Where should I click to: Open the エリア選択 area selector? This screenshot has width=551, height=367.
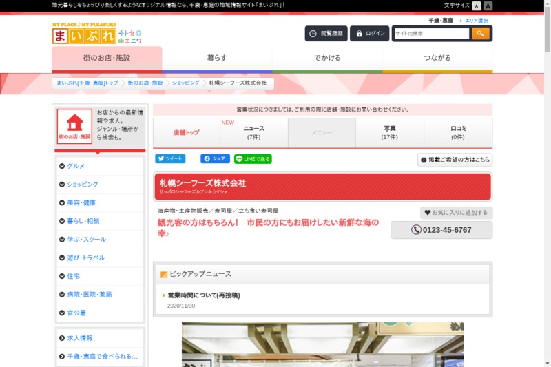[476, 21]
